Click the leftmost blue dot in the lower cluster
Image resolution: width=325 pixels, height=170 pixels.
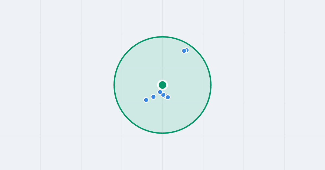point(146,100)
